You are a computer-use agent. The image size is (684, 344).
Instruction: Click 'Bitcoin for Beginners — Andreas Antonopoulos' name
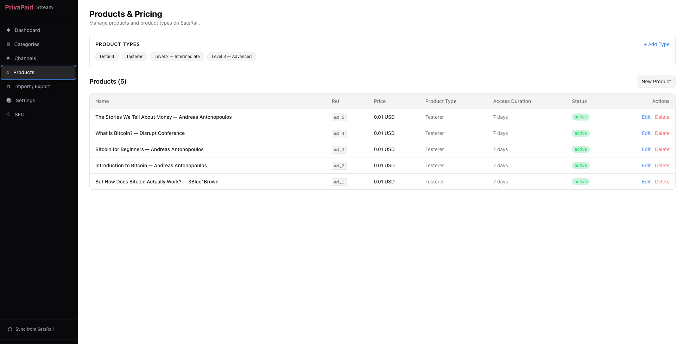click(150, 149)
